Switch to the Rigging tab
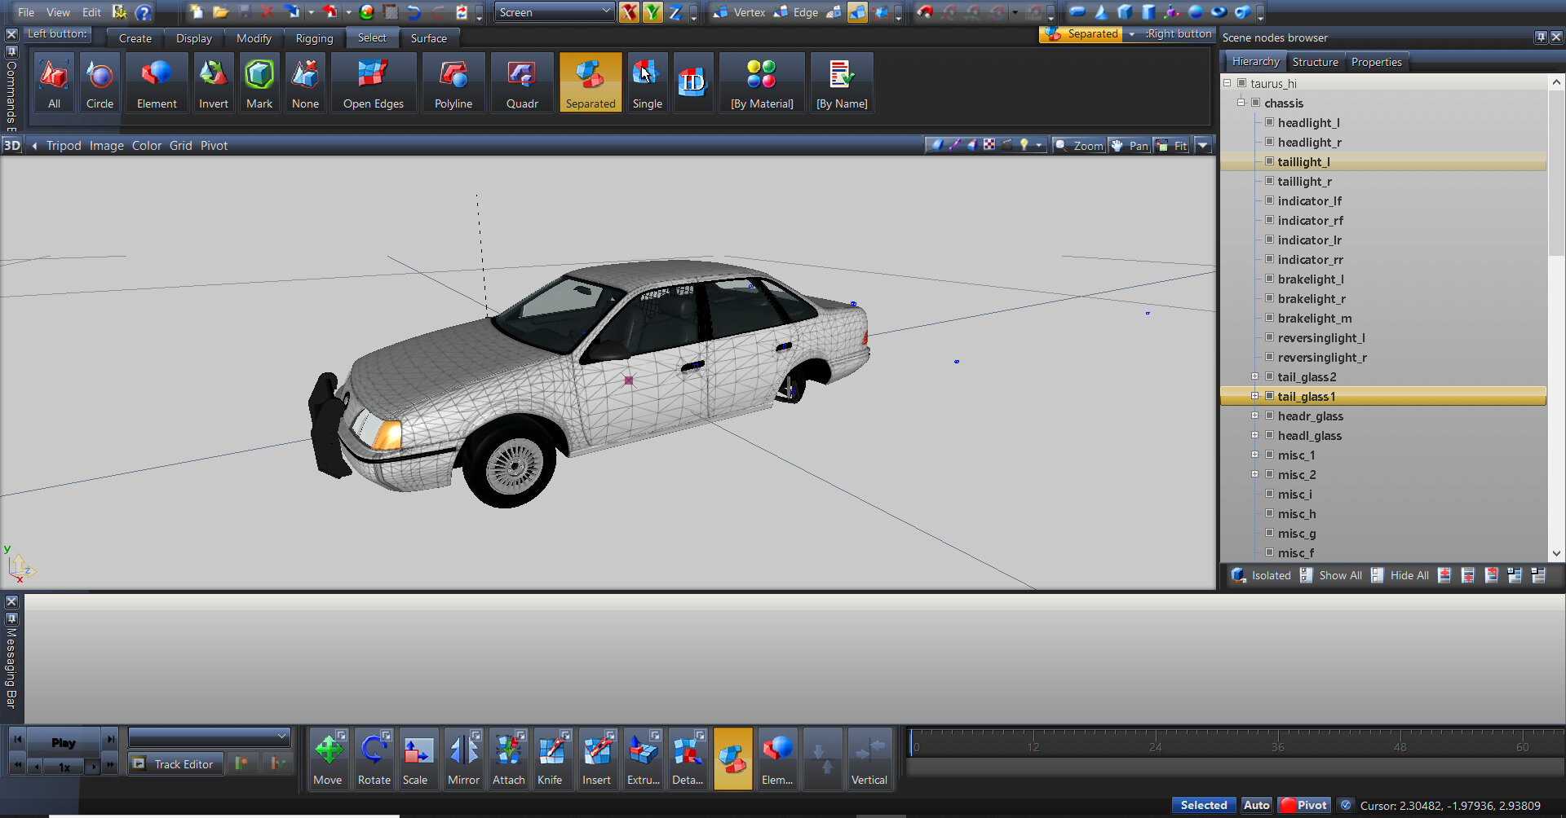Image resolution: width=1566 pixels, height=818 pixels. (x=314, y=38)
